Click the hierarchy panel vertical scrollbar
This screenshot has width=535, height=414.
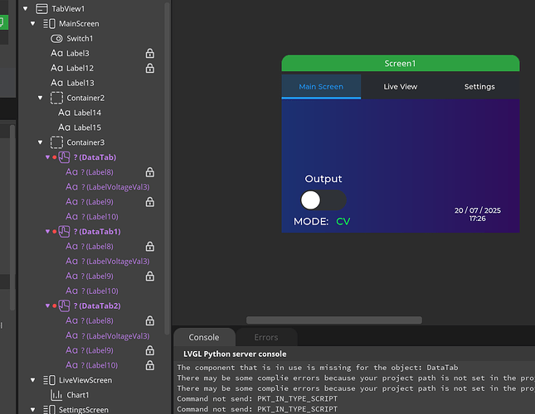(167, 169)
